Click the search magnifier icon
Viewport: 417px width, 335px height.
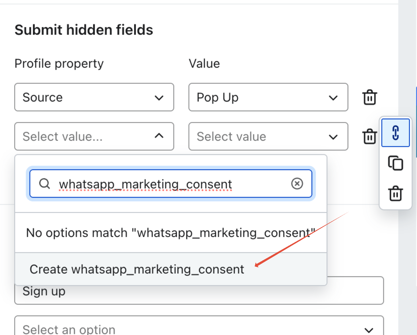point(44,183)
